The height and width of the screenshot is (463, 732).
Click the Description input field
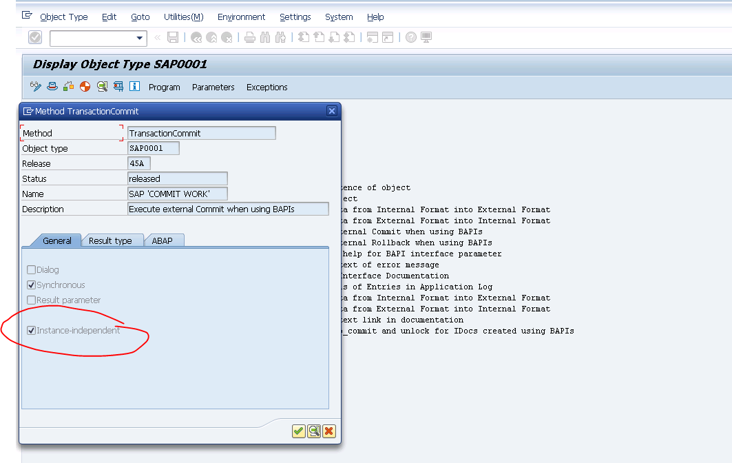227,208
